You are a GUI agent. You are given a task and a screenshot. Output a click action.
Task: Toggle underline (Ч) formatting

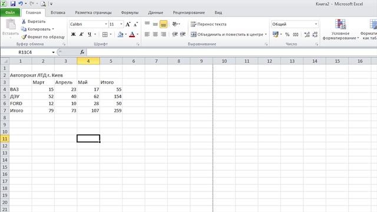pyautogui.click(x=90, y=34)
